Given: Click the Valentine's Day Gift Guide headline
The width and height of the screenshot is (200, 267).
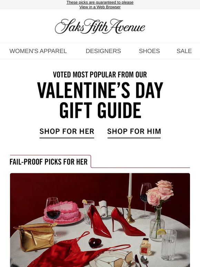Looking at the screenshot, I should [x=100, y=100].
